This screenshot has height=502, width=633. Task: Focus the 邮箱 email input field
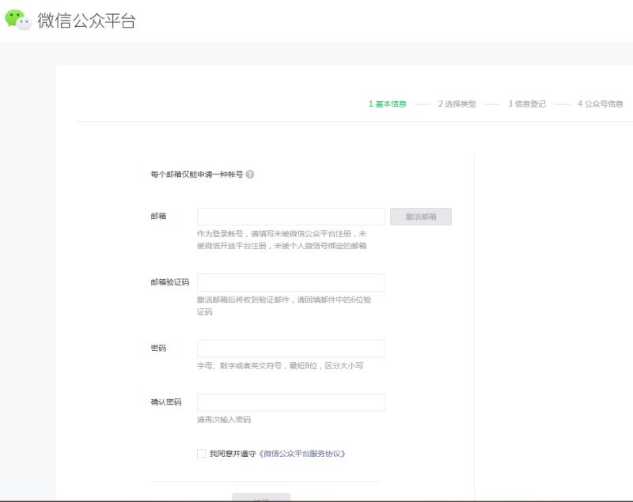(293, 216)
